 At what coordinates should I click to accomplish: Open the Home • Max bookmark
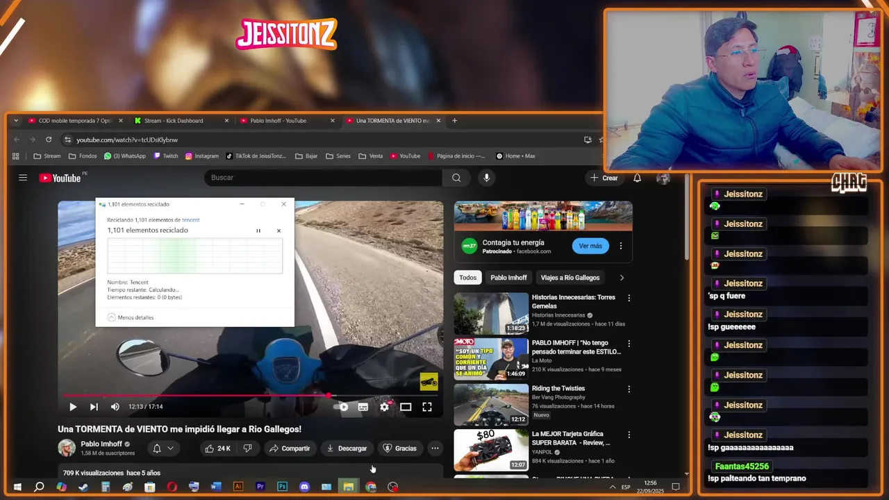pos(515,156)
